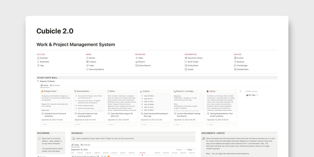Screen dimensions: 314x157
Task: Click the 3:19 PM current time marker
Action: (x=142, y=153)
